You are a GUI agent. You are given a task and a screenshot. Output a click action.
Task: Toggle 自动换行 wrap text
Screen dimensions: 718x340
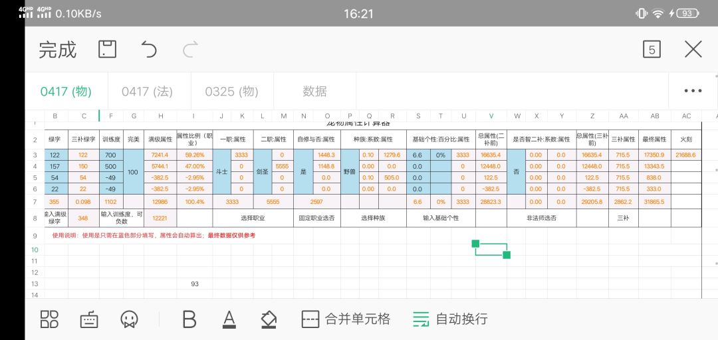pos(450,319)
